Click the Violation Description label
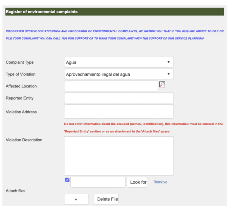 (x=24, y=140)
